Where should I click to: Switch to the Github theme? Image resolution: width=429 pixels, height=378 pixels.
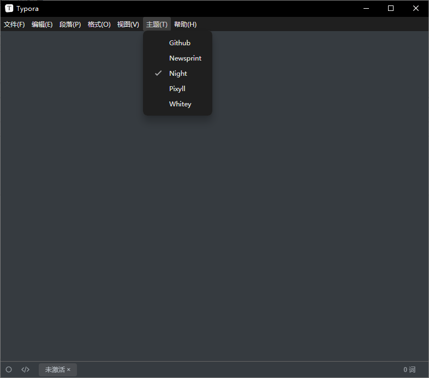[177, 43]
